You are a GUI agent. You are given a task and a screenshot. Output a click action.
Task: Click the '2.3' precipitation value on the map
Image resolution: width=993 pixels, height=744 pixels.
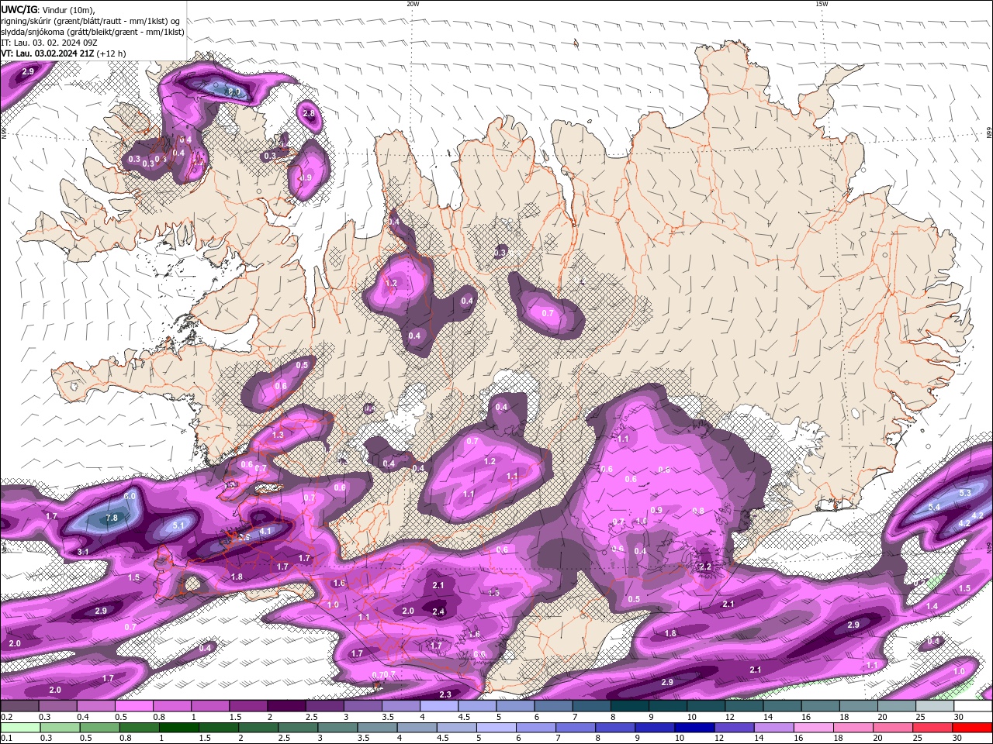[445, 694]
